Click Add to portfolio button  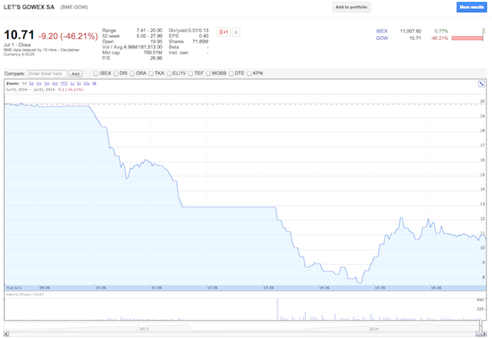coord(351,7)
